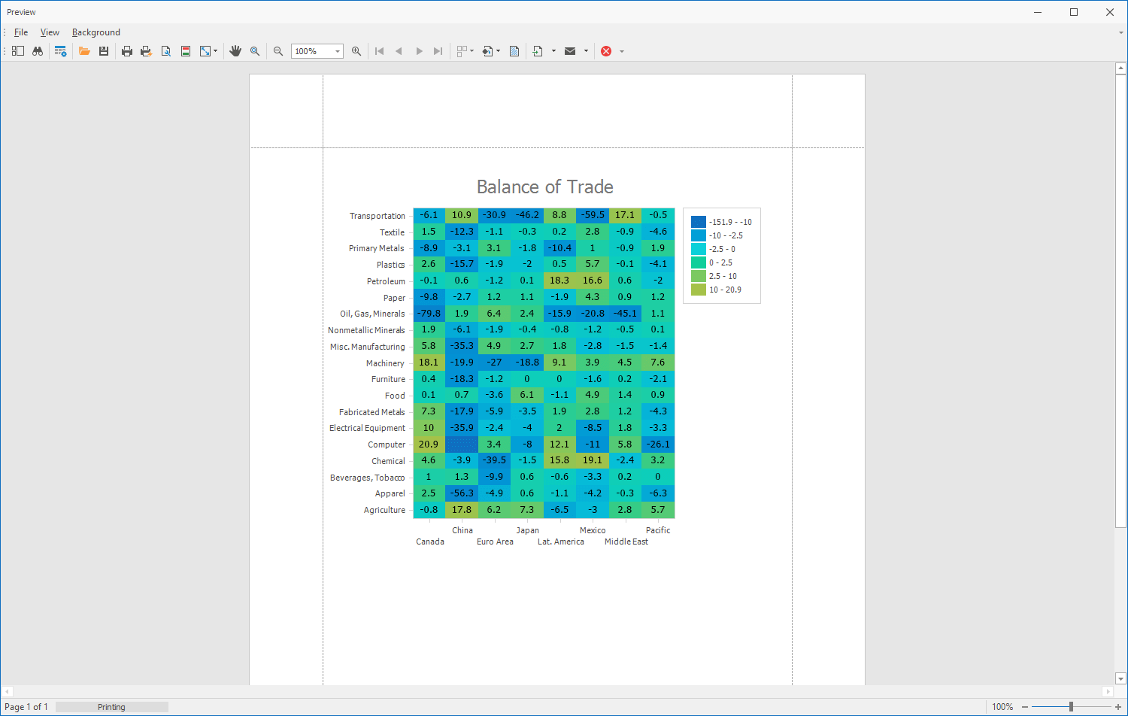Click the Zoom In magnifier icon
This screenshot has width=1128, height=716.
click(x=356, y=51)
